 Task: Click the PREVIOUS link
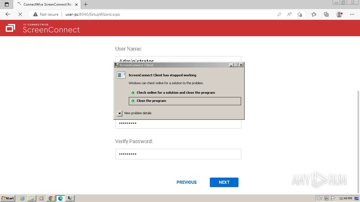point(186,182)
